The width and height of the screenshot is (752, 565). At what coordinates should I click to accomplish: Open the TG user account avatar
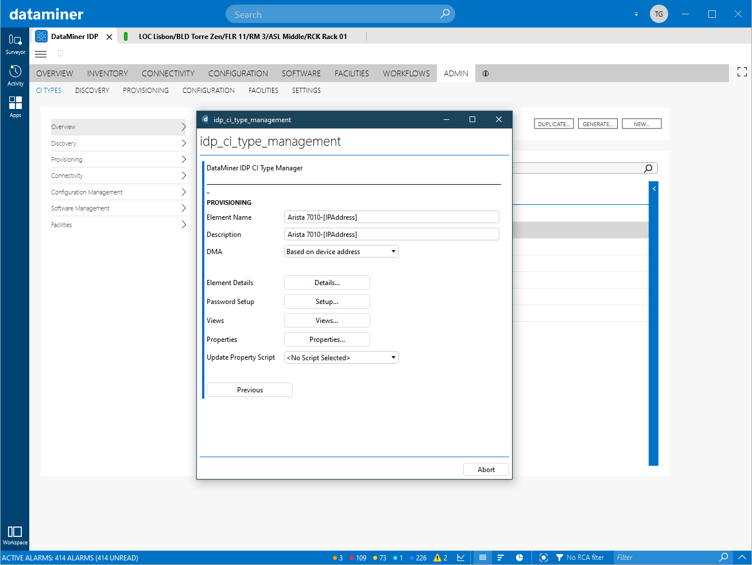(x=659, y=14)
